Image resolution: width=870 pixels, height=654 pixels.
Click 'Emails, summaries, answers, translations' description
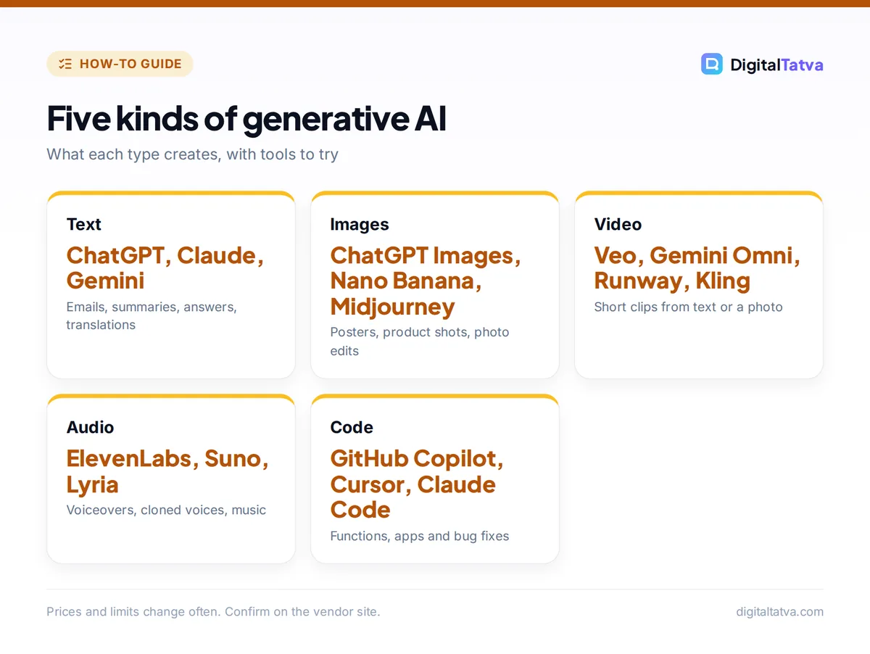pos(152,315)
